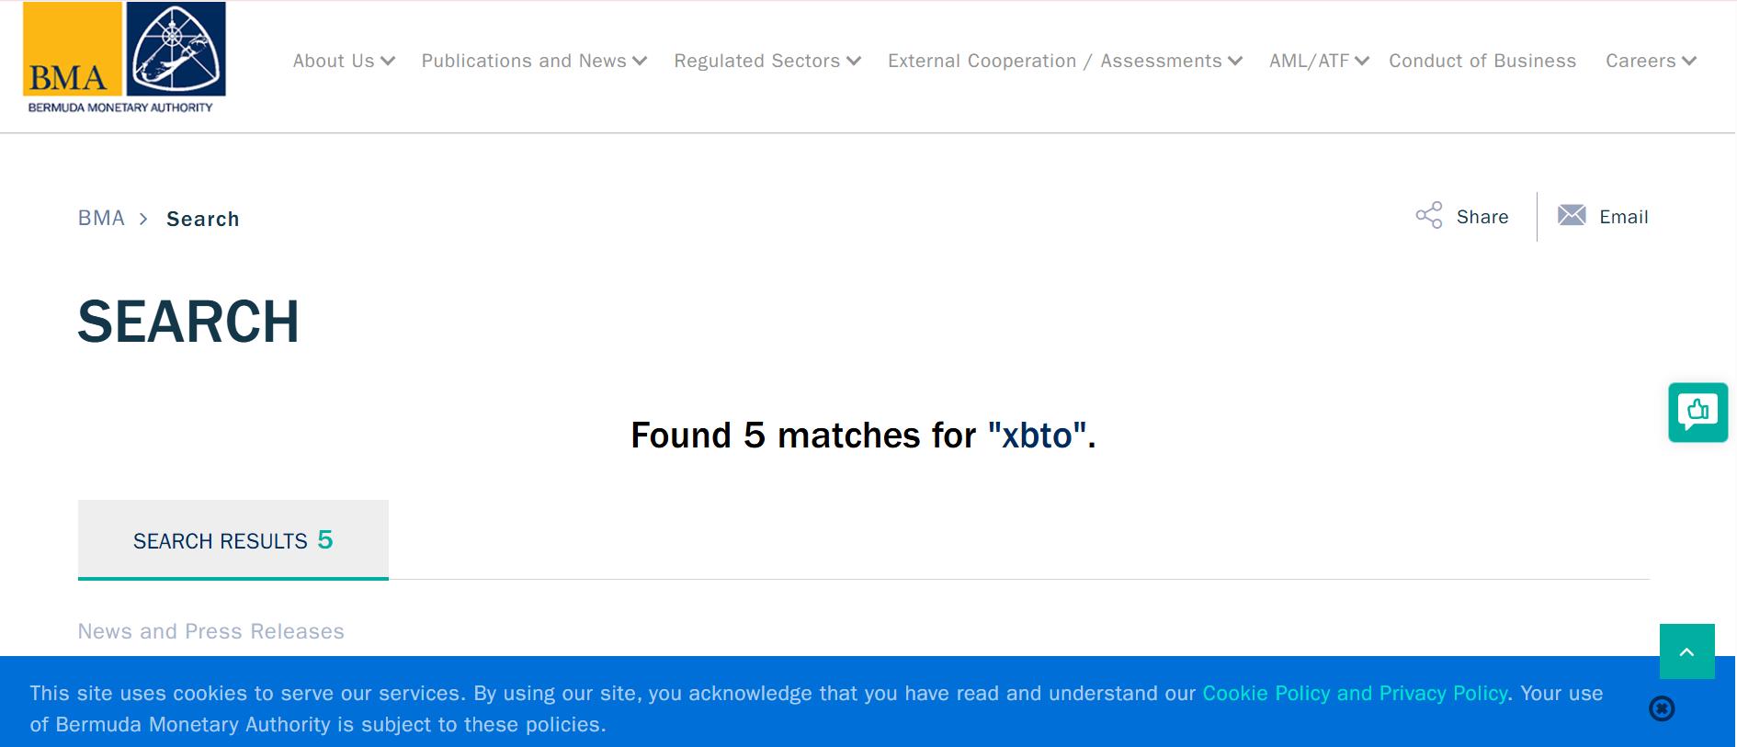Click the Share text link

(1482, 217)
